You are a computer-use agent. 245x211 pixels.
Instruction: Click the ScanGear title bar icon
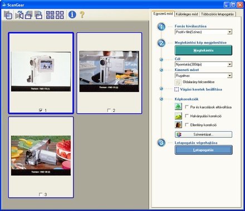(4, 5)
